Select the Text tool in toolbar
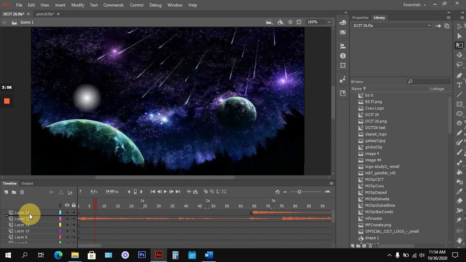 click(459, 85)
